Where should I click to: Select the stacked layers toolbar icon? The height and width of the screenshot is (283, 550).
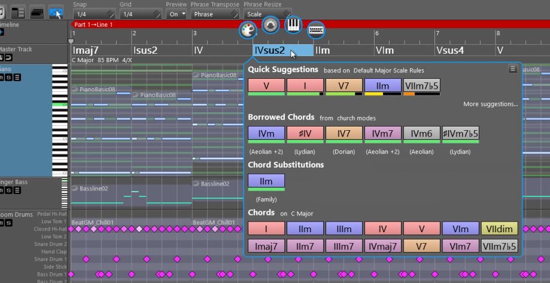pyautogui.click(x=37, y=13)
